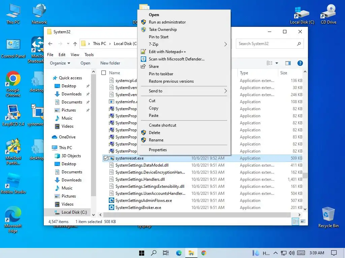Expand the address bar root chevron
345x258 pixels.
point(89,44)
